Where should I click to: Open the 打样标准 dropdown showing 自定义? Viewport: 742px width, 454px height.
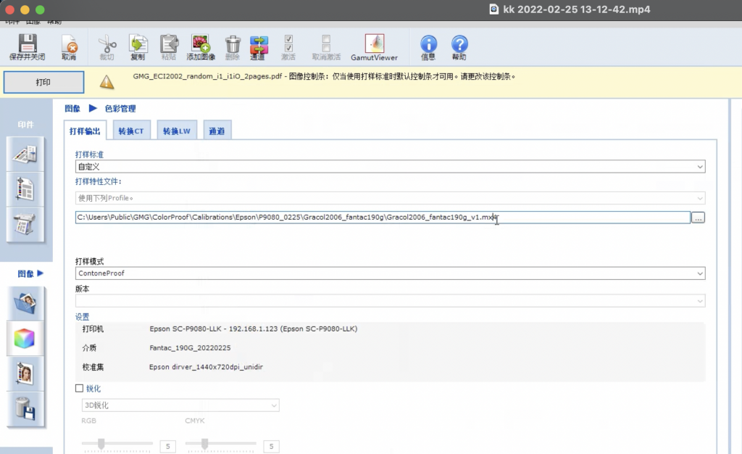pyautogui.click(x=390, y=167)
